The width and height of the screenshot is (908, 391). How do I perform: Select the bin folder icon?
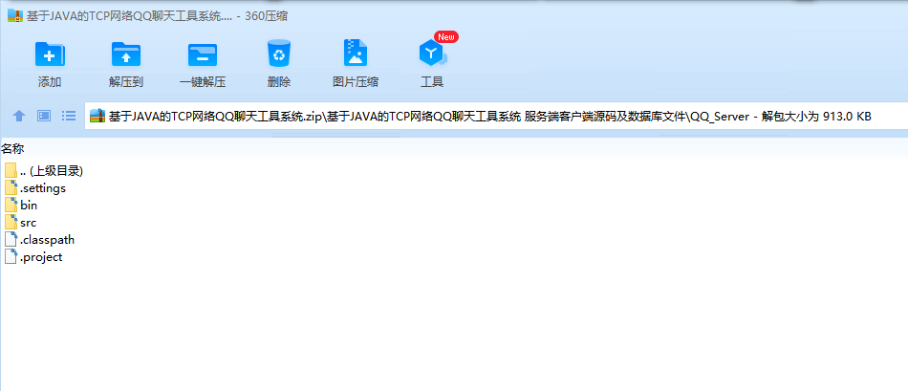pyautogui.click(x=11, y=205)
